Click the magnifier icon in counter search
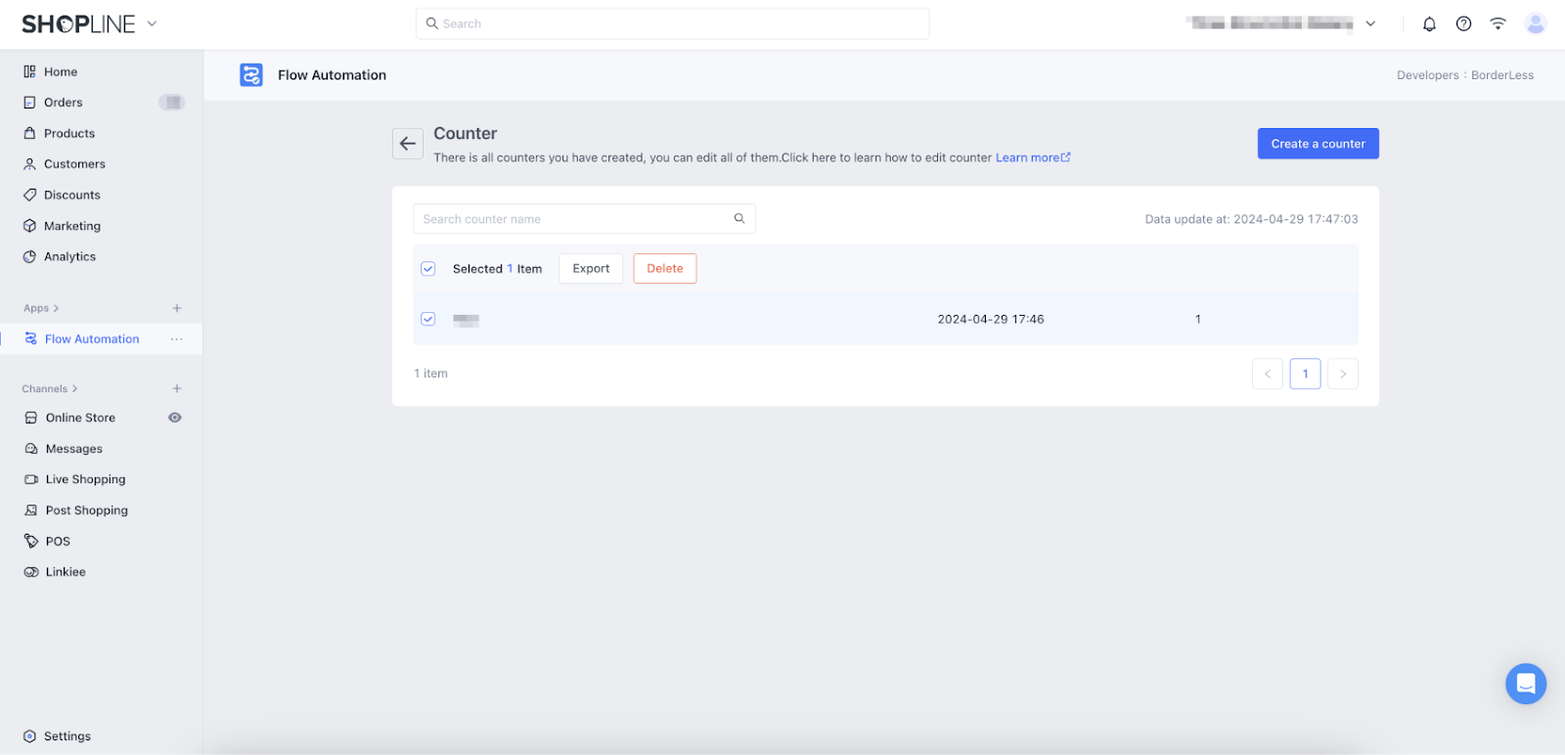Screen dimensions: 1565x755 point(739,219)
